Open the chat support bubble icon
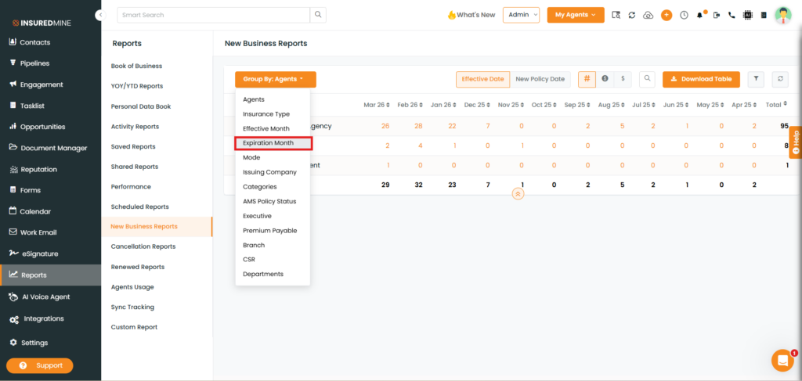Image resolution: width=802 pixels, height=381 pixels. tap(782, 360)
